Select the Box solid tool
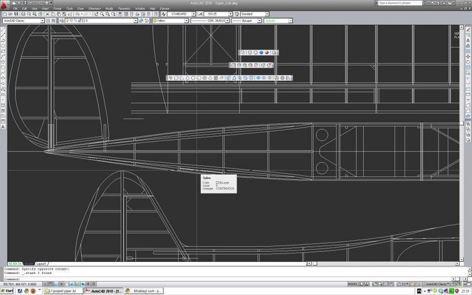 [176, 78]
